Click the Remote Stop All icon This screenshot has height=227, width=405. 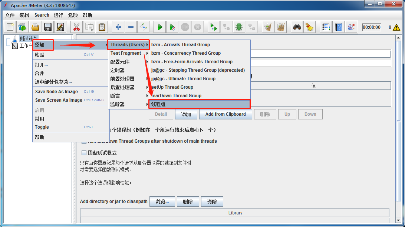pyautogui.click(x=226, y=27)
